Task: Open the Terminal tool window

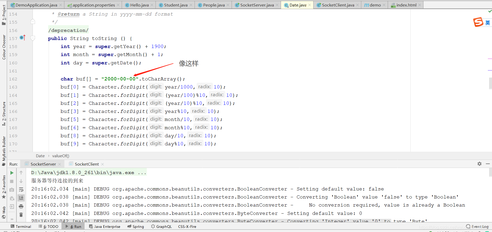Action: [x=21, y=227]
